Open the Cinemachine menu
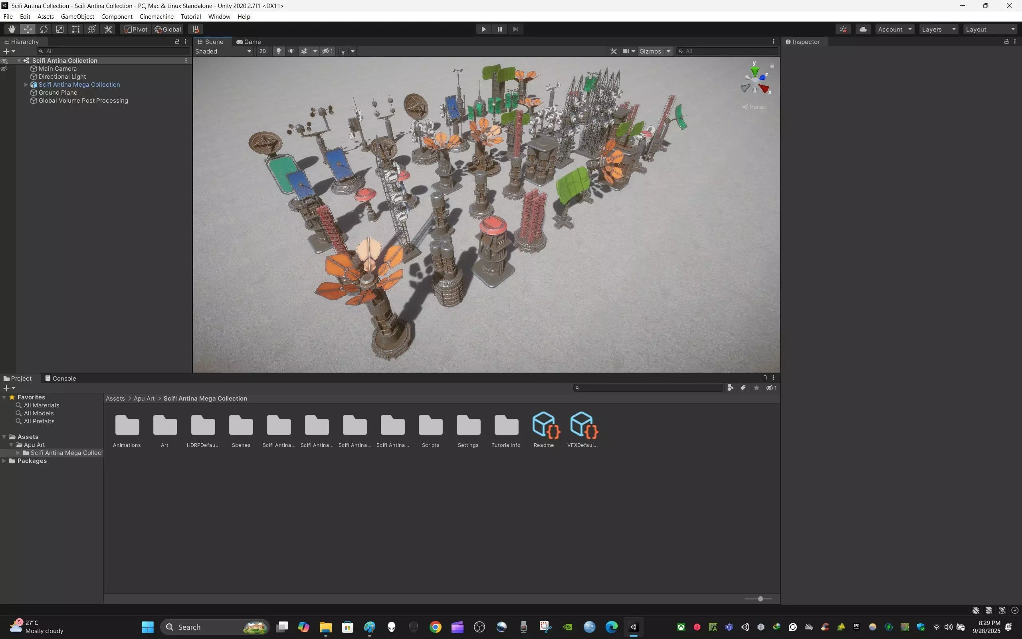Viewport: 1022px width, 639px height. (156, 16)
